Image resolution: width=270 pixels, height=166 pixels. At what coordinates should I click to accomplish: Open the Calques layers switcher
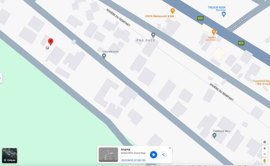pos(10,155)
